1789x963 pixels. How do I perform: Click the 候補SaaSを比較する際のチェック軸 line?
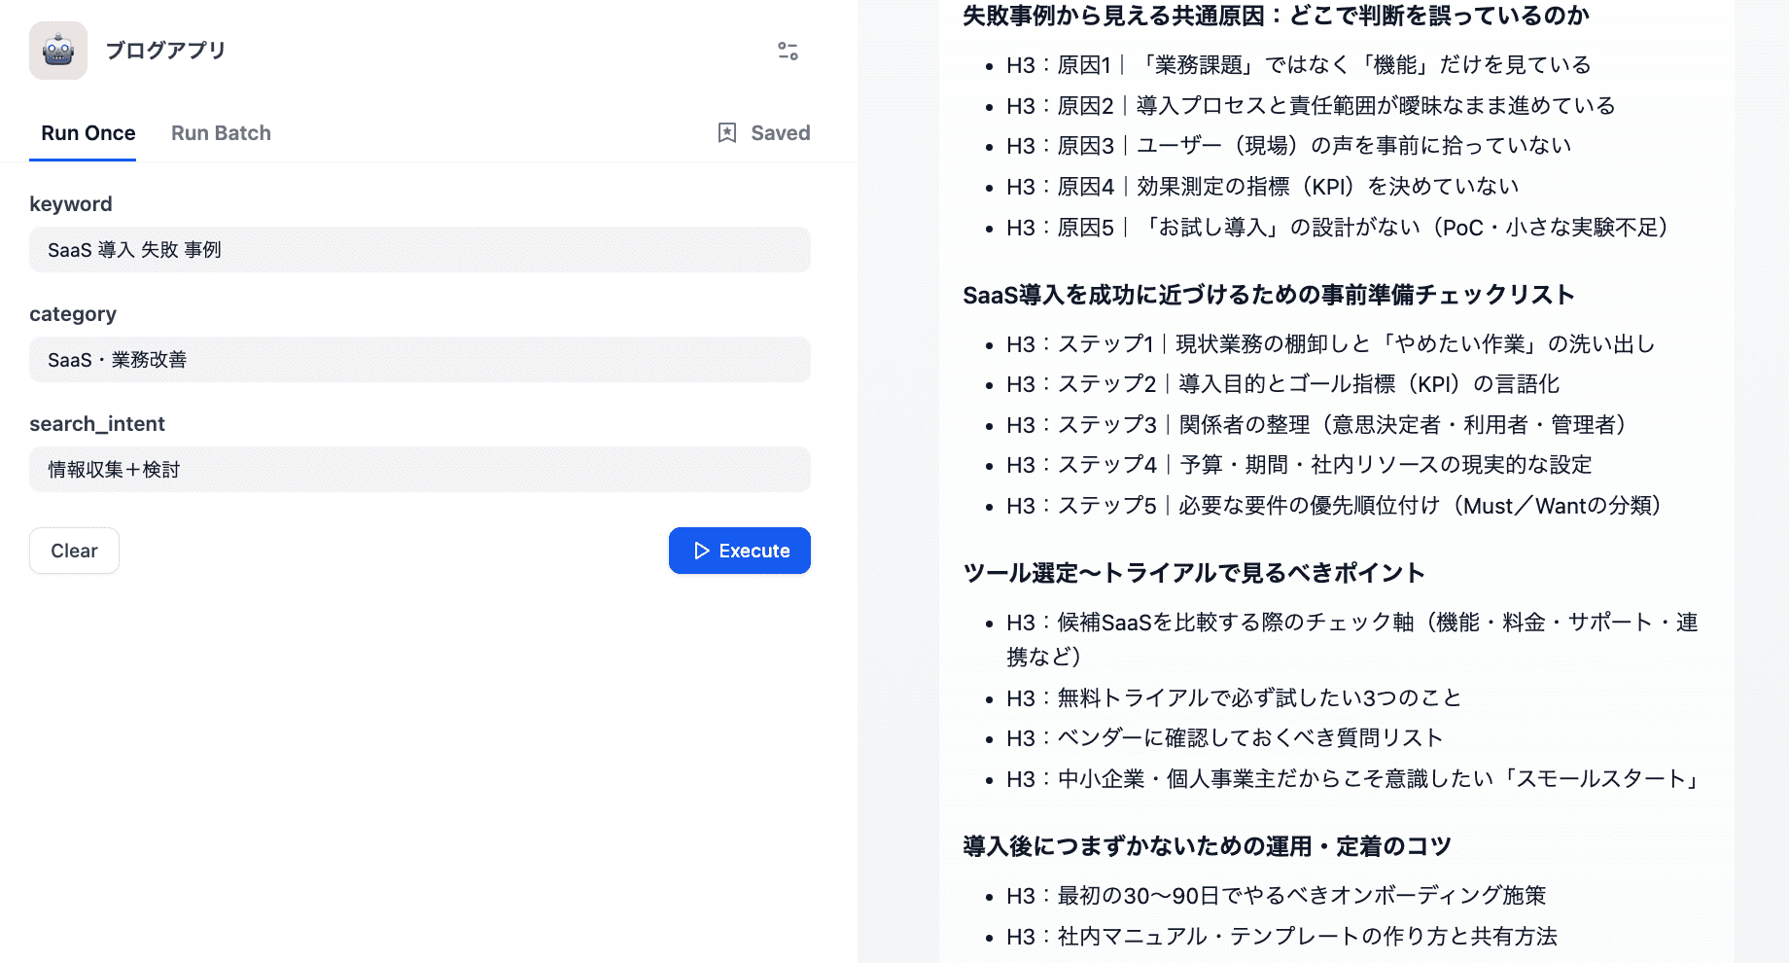pos(1352,639)
